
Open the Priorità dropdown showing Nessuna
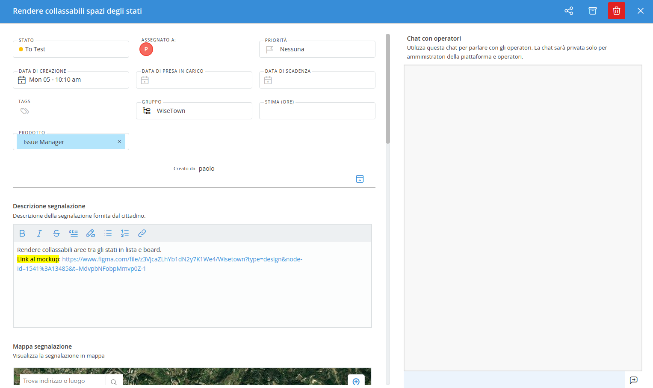pos(317,49)
